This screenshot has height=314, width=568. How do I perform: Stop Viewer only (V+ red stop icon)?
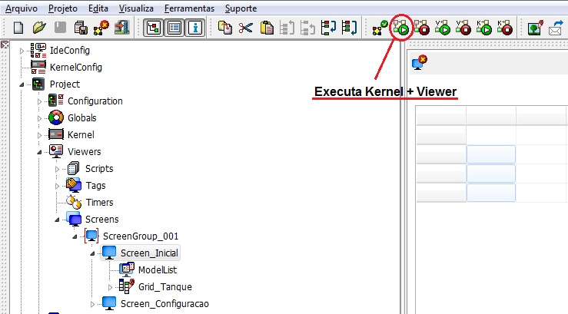tap(463, 28)
